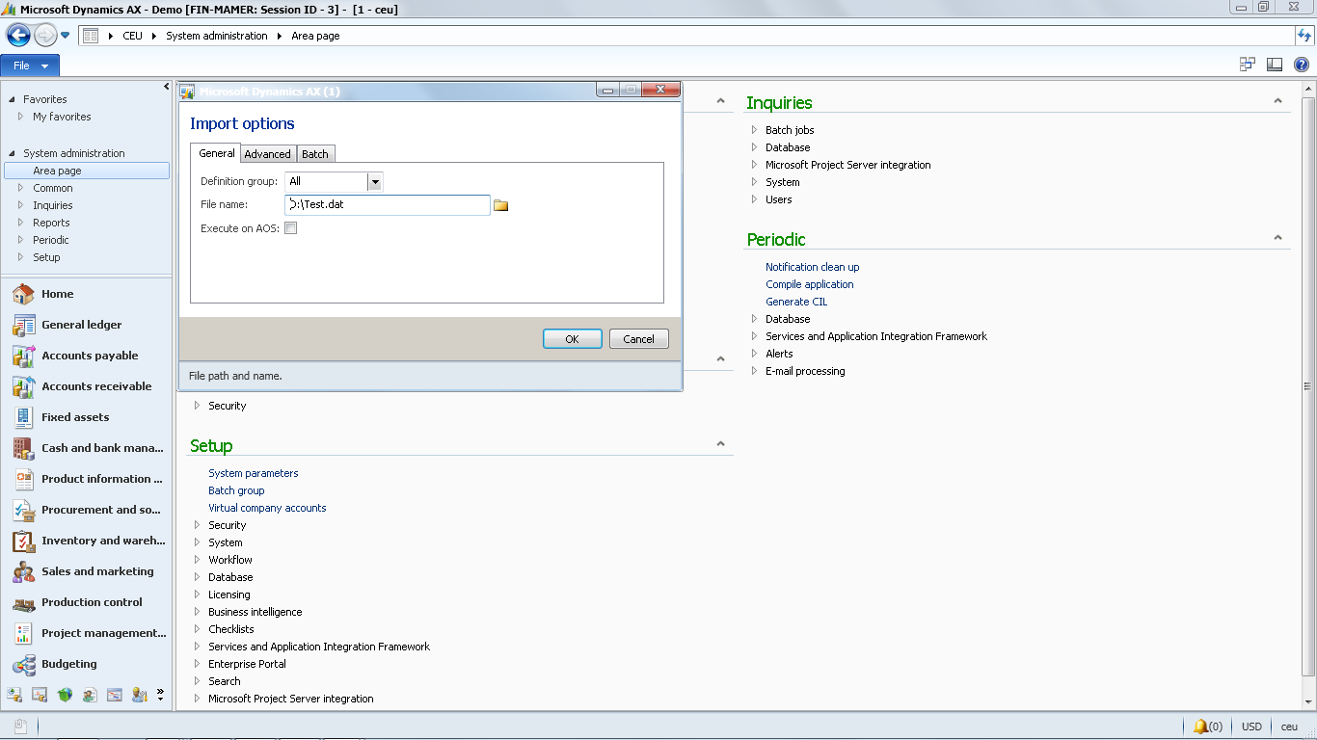Expand Alerts under Periodic
The image size is (1317, 740).
pyautogui.click(x=755, y=354)
